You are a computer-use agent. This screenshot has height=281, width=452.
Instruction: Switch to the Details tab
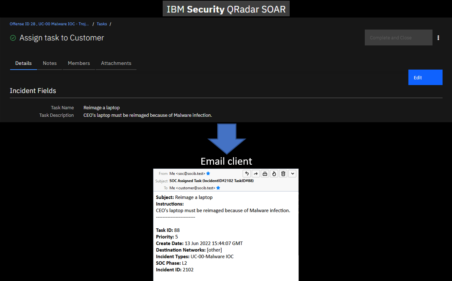[x=24, y=63]
